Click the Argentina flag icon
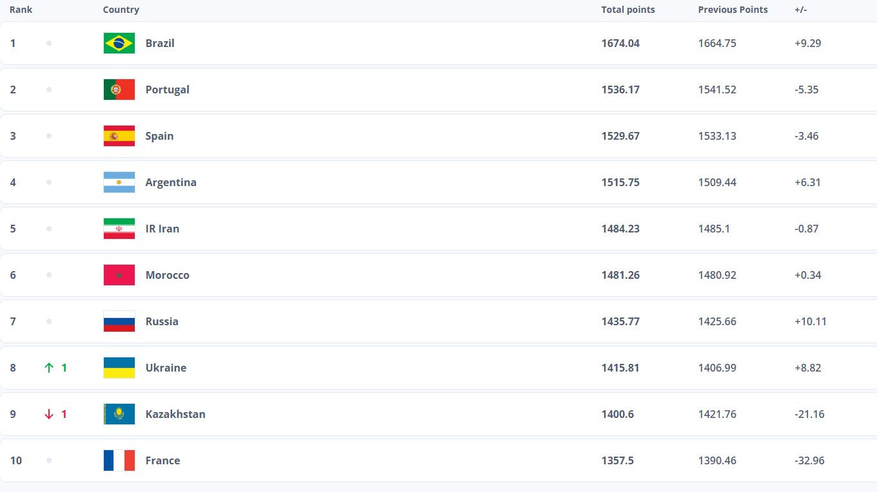The height and width of the screenshot is (492, 877). pos(119,182)
